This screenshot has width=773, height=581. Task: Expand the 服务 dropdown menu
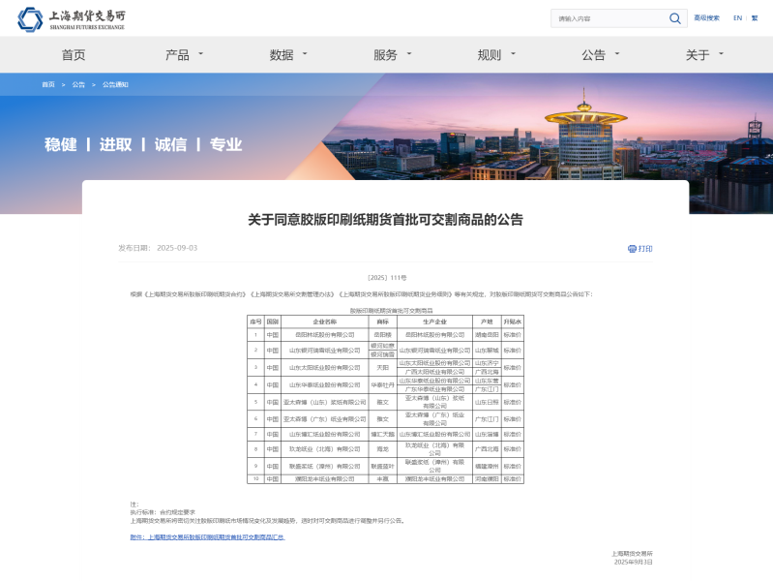[392, 55]
